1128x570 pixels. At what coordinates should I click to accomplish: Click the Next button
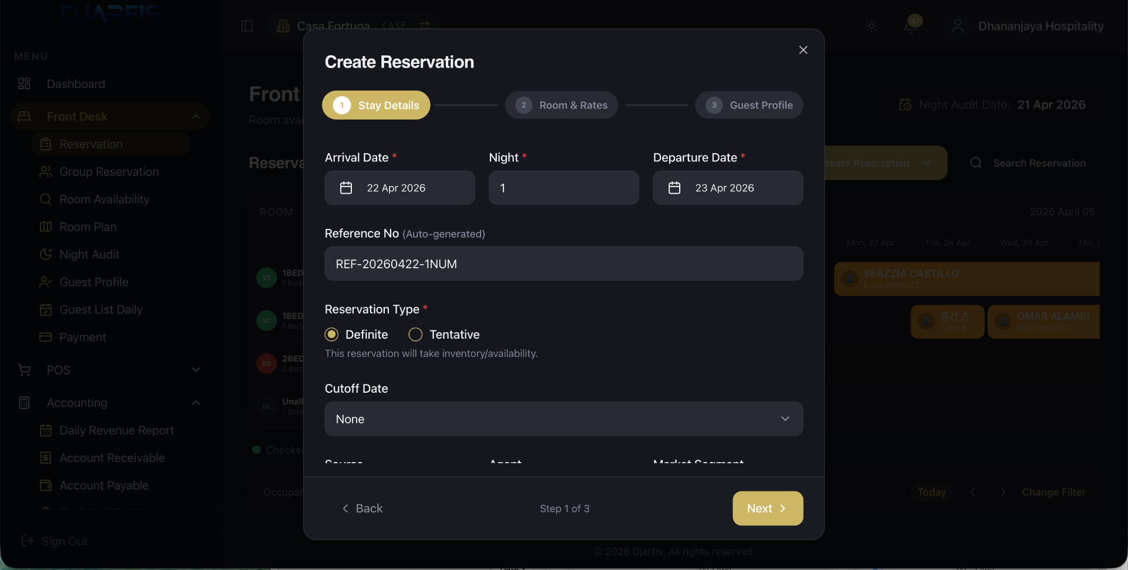(768, 508)
